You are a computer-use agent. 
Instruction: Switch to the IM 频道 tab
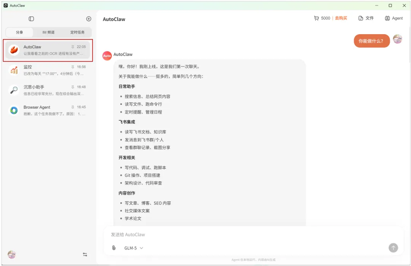click(48, 32)
